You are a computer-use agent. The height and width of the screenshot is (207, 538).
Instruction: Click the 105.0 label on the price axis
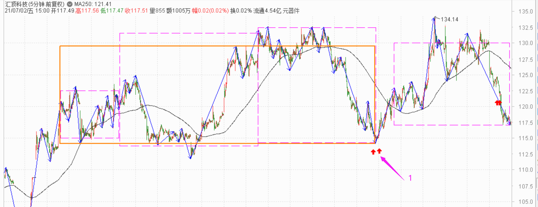526,202
